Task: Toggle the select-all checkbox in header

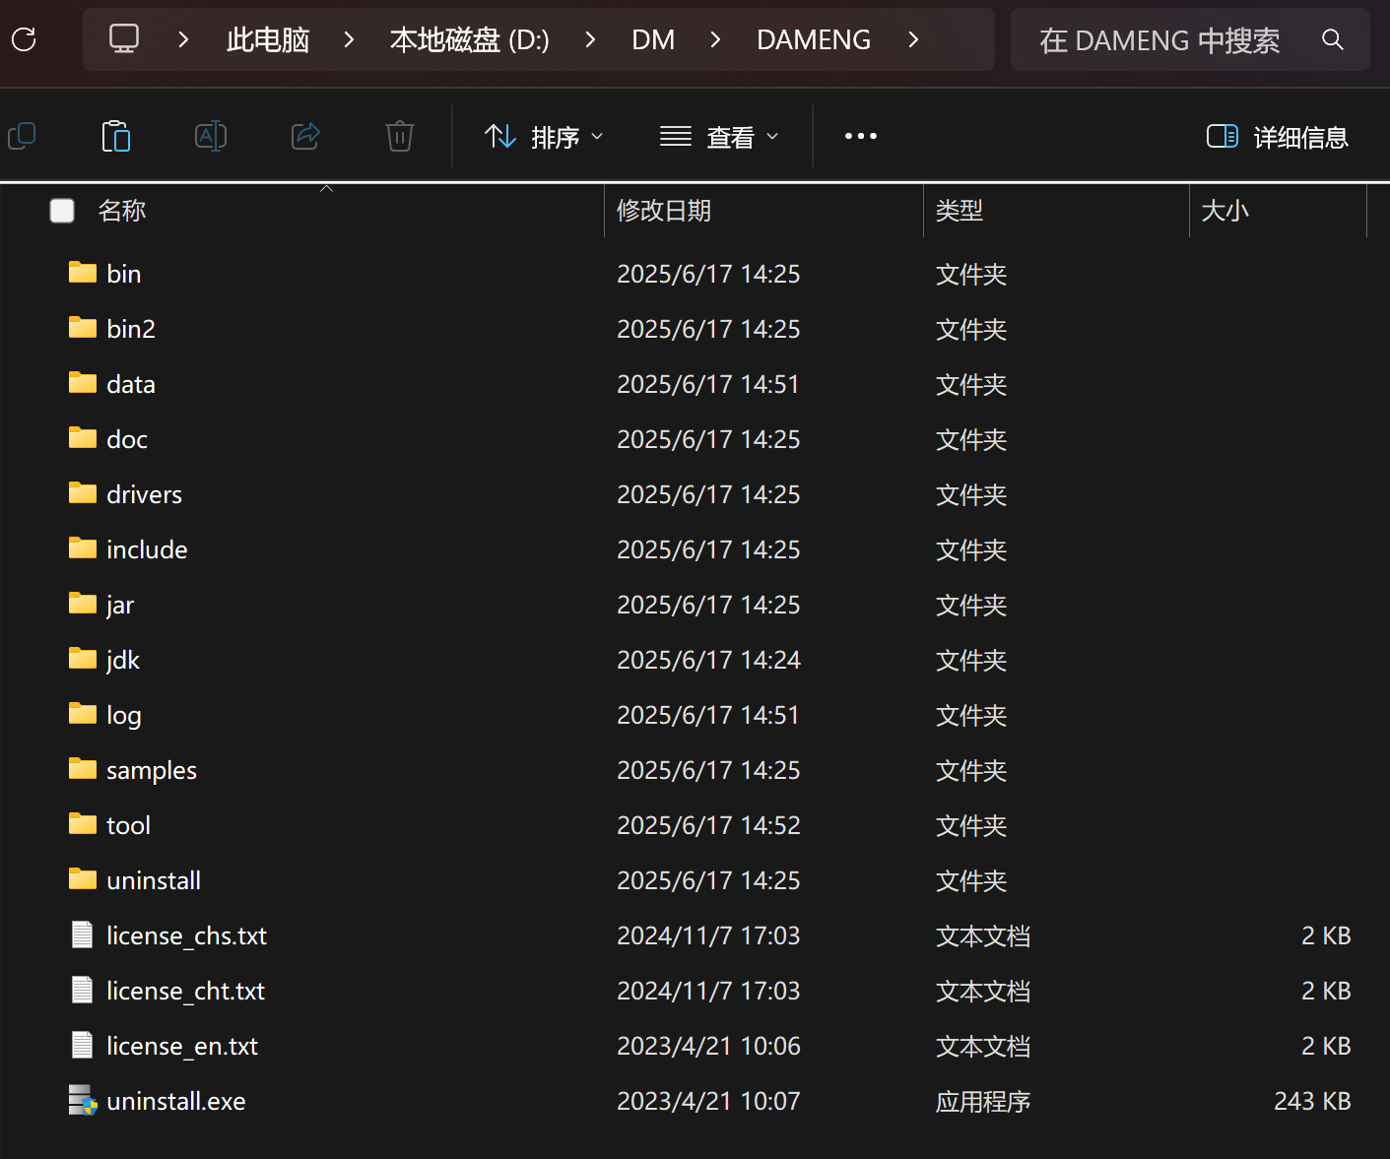Action: [62, 211]
